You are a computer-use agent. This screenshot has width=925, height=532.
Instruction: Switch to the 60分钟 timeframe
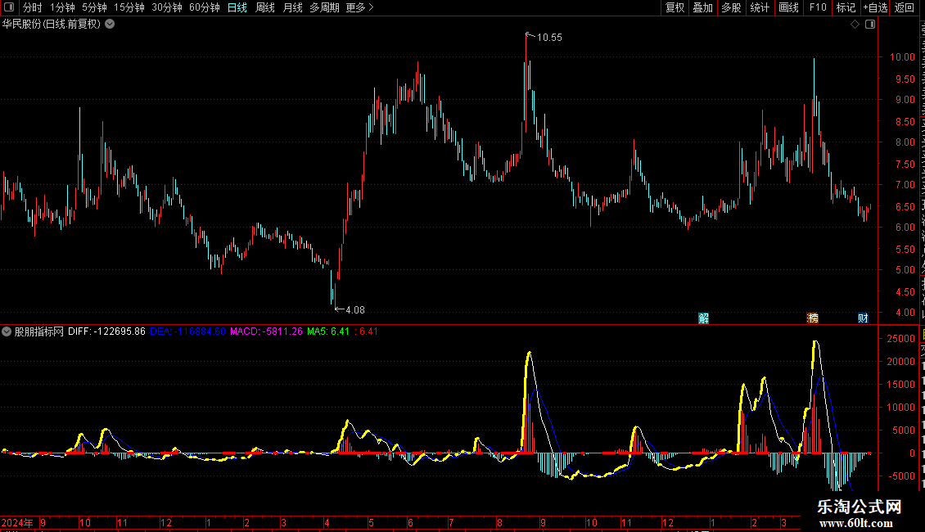(205, 7)
